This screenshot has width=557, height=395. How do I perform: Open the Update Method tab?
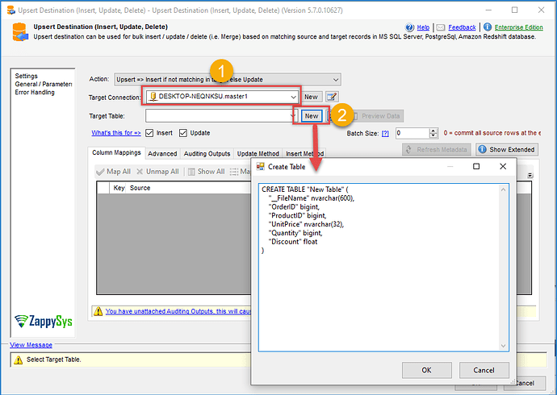258,153
